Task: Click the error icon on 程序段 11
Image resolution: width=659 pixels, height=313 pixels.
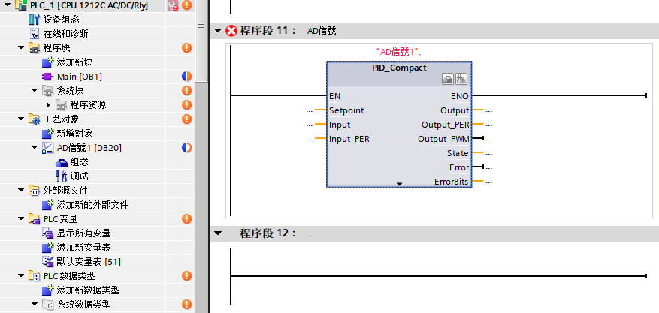Action: (231, 31)
